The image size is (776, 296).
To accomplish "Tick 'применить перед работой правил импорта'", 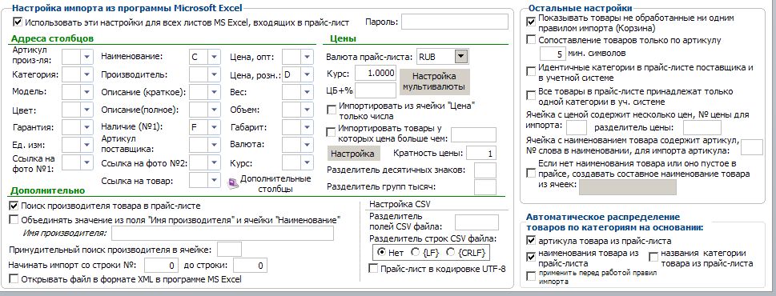I will tap(530, 276).
